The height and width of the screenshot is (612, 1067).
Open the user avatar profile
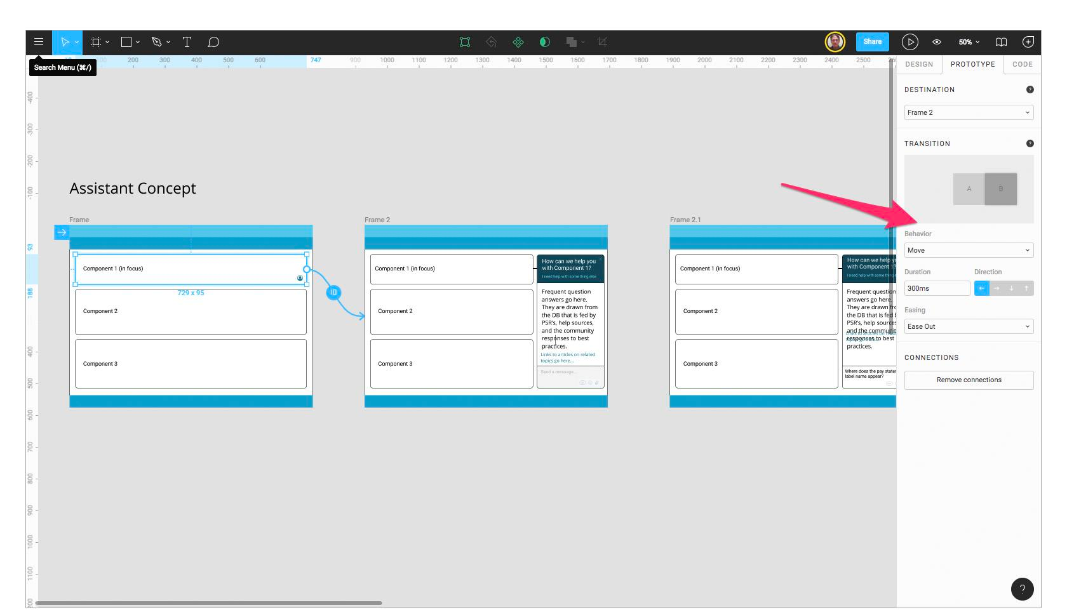[835, 42]
